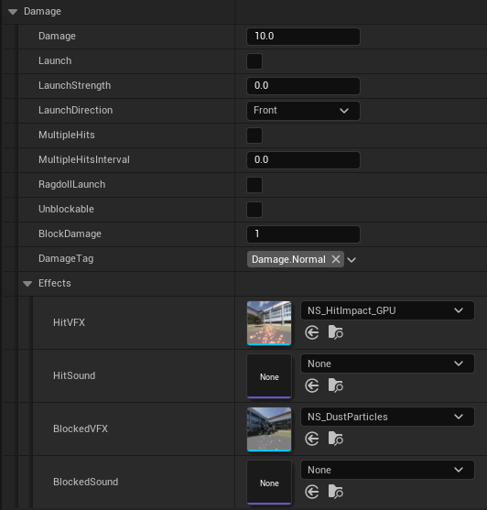Use selected asset for HitVFX
Viewport: 487px width, 510px height.
tap(312, 332)
